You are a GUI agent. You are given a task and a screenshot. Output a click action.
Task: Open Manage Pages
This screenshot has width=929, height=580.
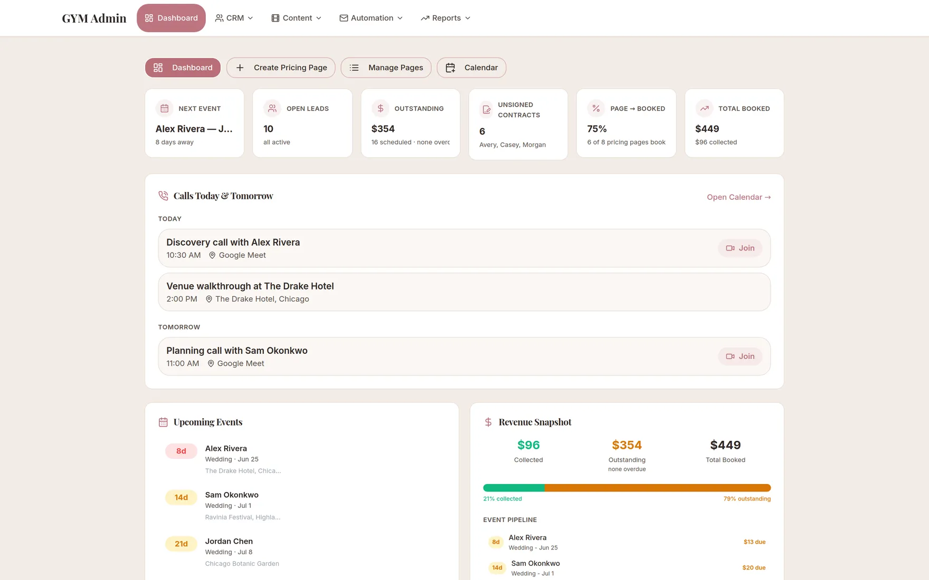tap(386, 67)
